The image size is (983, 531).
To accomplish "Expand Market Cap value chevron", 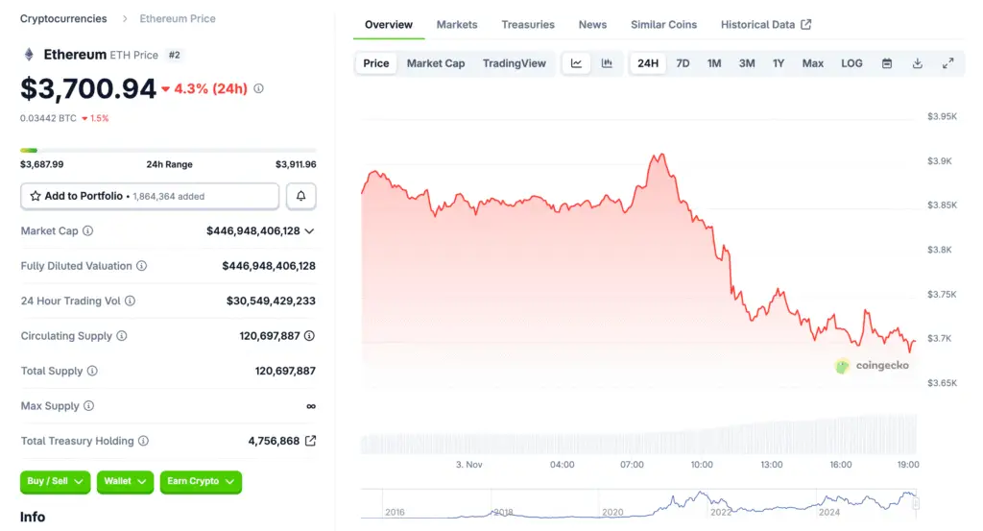I will (x=309, y=231).
